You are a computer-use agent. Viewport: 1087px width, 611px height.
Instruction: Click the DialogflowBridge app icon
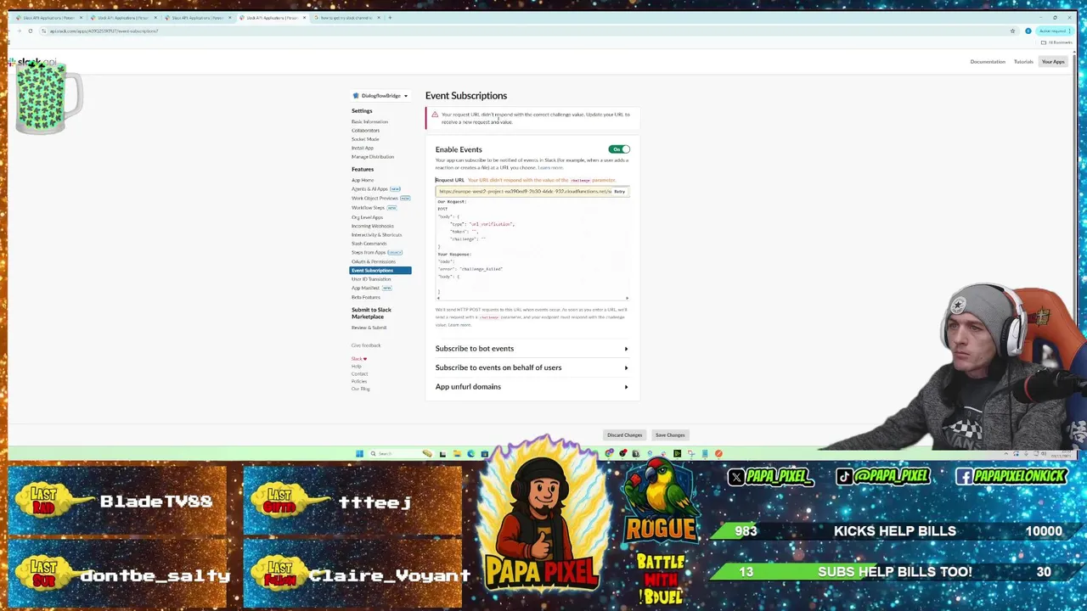click(x=356, y=96)
